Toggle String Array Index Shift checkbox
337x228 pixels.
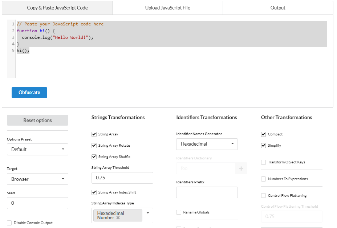point(94,192)
